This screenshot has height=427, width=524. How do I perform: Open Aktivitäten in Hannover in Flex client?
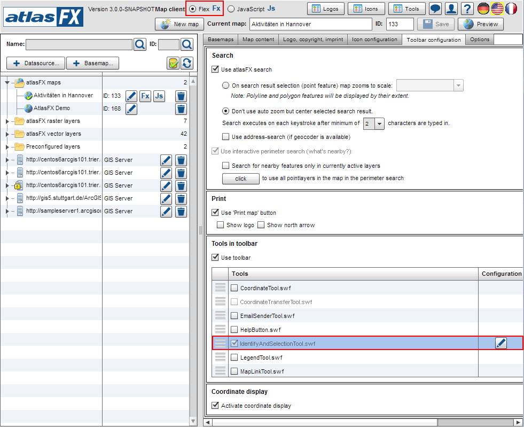(145, 96)
